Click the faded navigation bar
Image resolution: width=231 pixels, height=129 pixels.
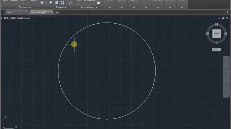coord(226,77)
